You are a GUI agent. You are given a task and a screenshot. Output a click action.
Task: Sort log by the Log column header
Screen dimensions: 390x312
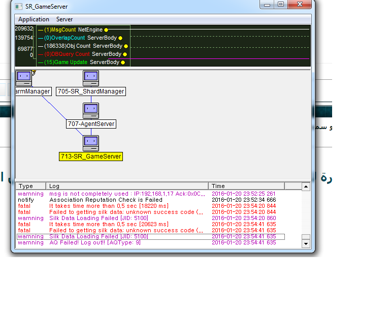tap(127, 186)
